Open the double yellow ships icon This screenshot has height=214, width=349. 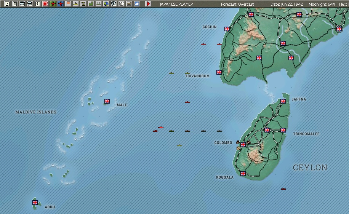pos(83,4)
